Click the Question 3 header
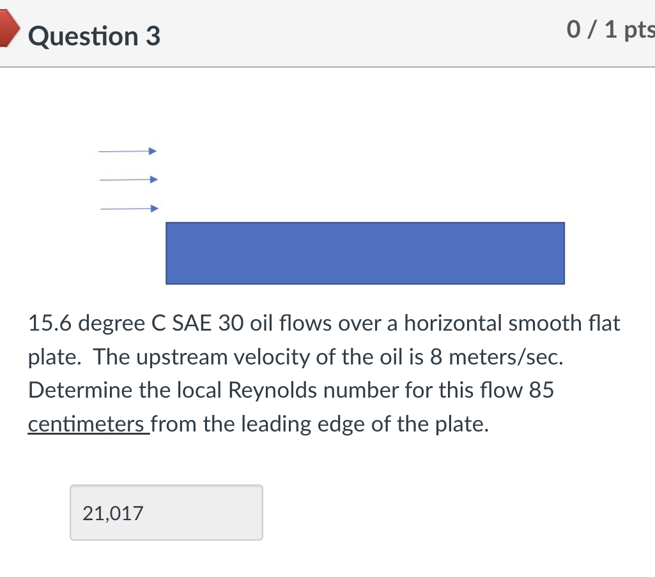 pos(93,36)
